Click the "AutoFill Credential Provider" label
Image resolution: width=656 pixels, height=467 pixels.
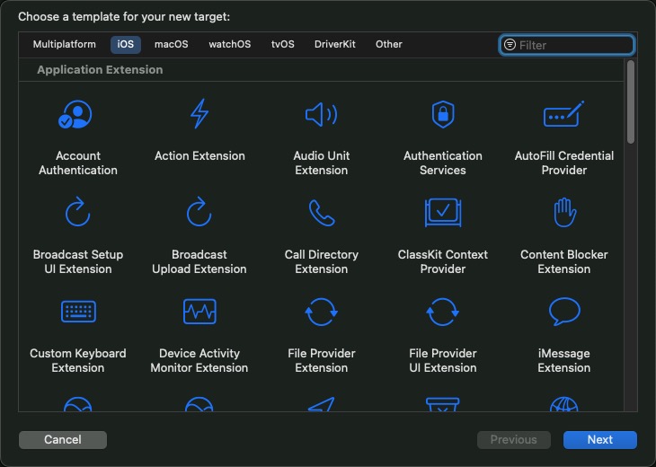pyautogui.click(x=564, y=163)
